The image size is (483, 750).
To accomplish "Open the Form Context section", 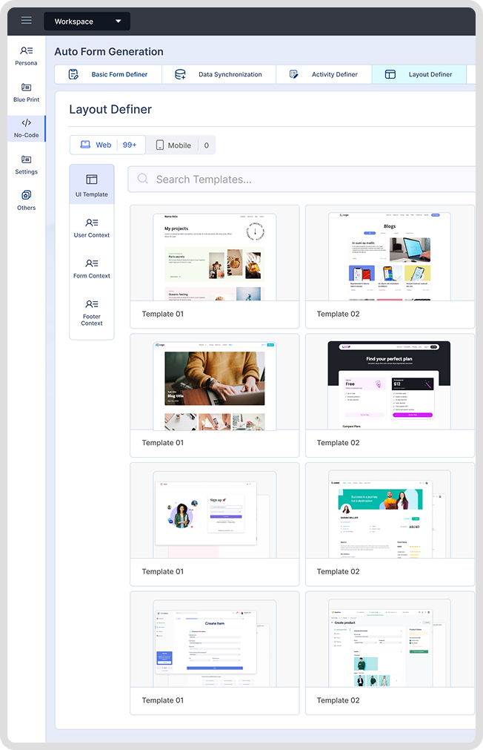I will click(x=92, y=269).
